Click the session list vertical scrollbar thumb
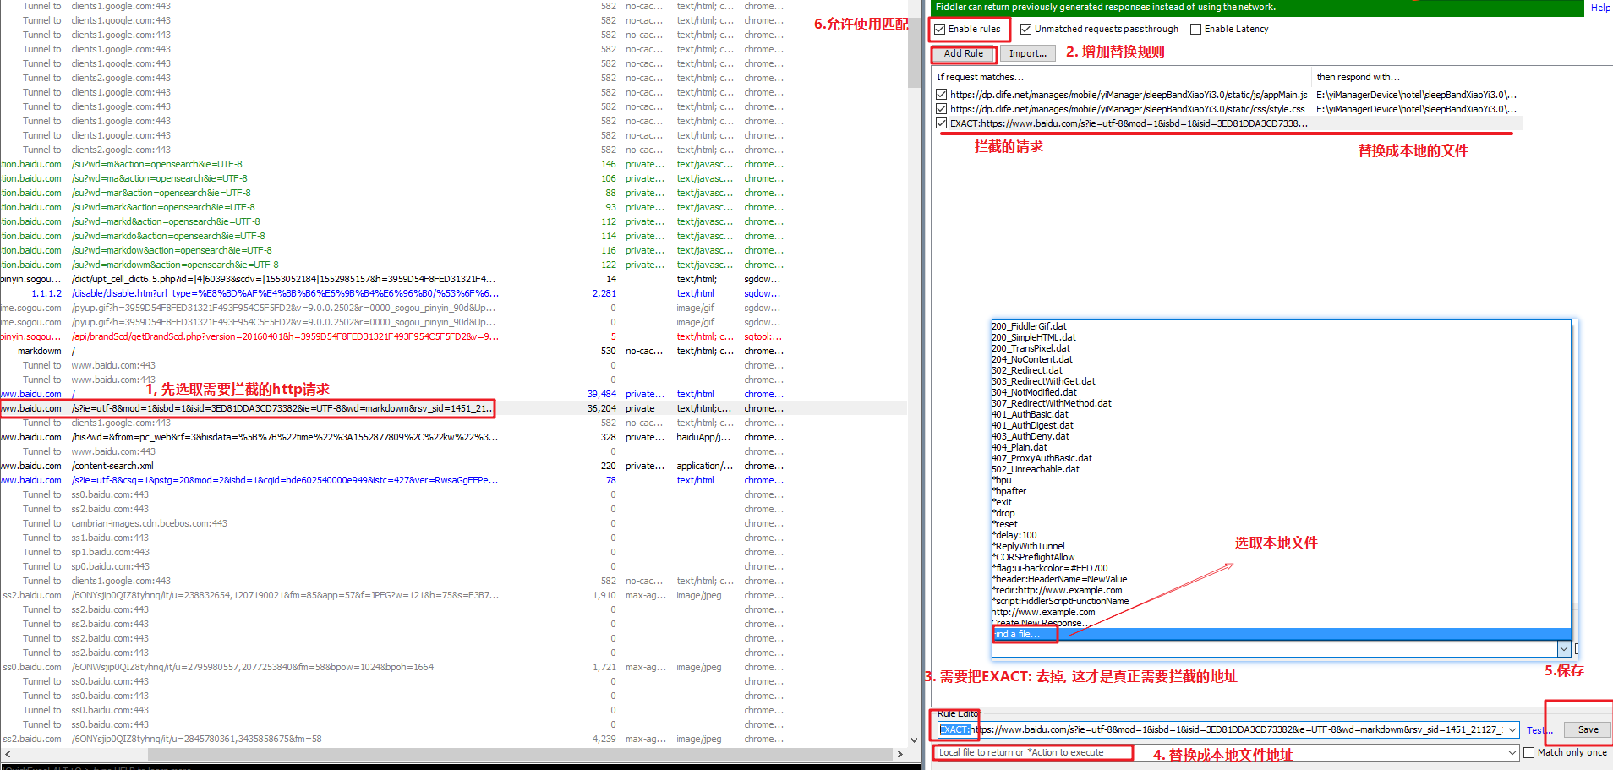 915,51
